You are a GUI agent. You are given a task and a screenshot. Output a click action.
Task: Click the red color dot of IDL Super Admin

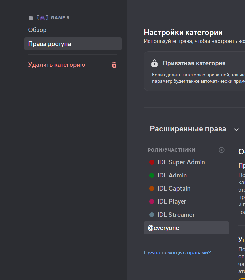[x=152, y=162]
